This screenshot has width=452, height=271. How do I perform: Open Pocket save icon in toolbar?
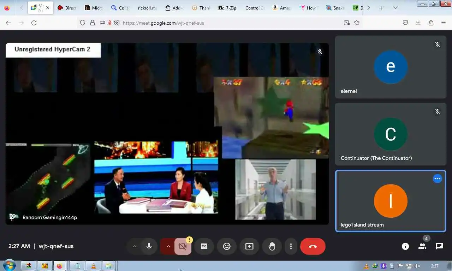click(x=405, y=23)
